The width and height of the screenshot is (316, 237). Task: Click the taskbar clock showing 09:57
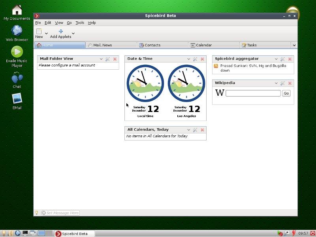[x=303, y=233]
